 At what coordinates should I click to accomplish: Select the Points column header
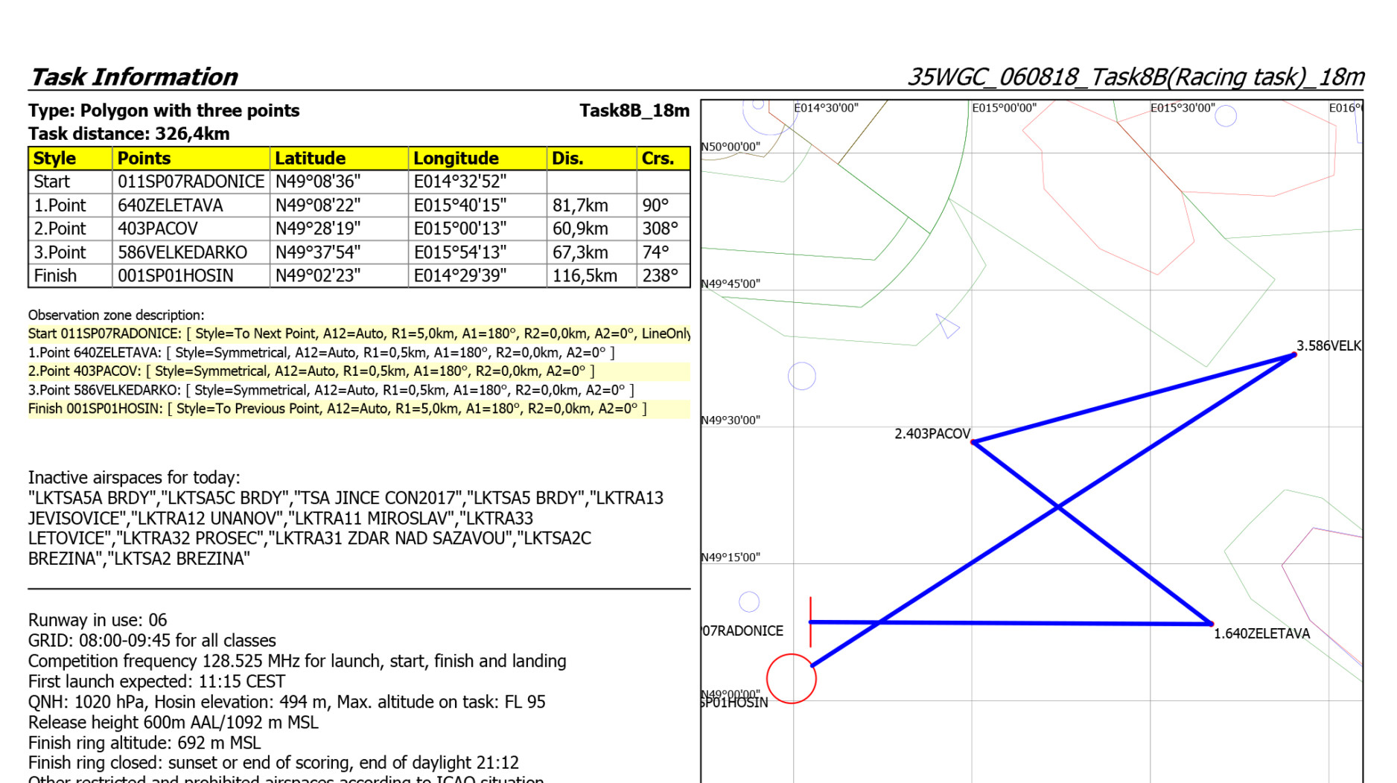(144, 159)
